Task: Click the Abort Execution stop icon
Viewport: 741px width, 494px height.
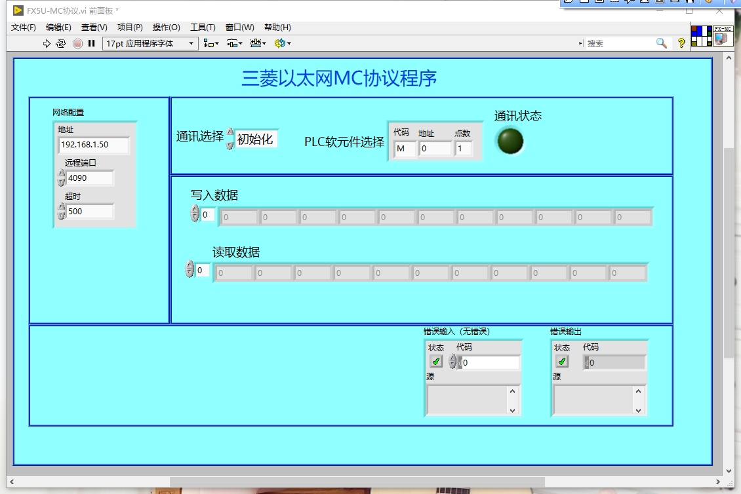Action: 78,43
